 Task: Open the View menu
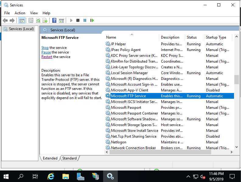coord(34,13)
